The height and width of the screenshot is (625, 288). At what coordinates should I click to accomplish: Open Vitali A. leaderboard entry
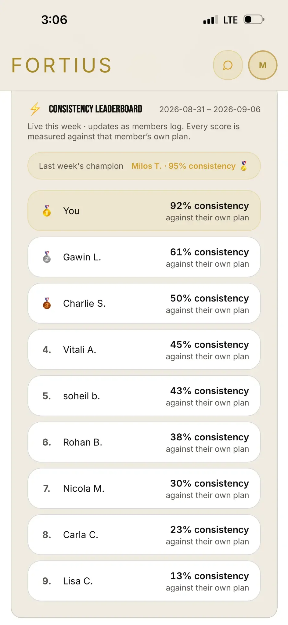144,349
